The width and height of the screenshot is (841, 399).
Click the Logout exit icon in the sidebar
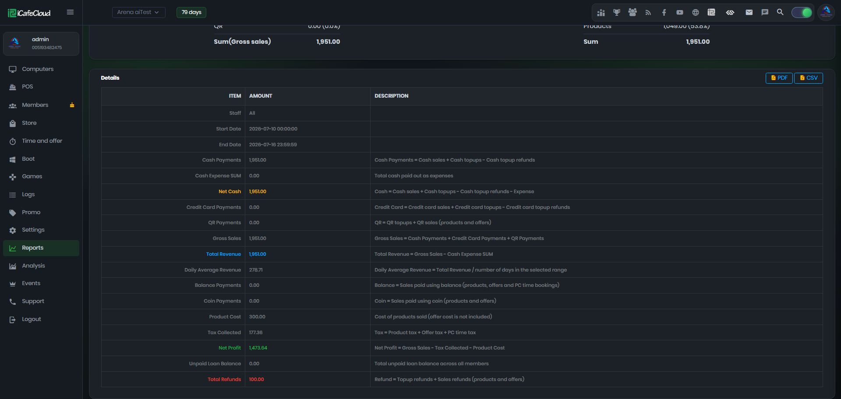click(x=13, y=319)
